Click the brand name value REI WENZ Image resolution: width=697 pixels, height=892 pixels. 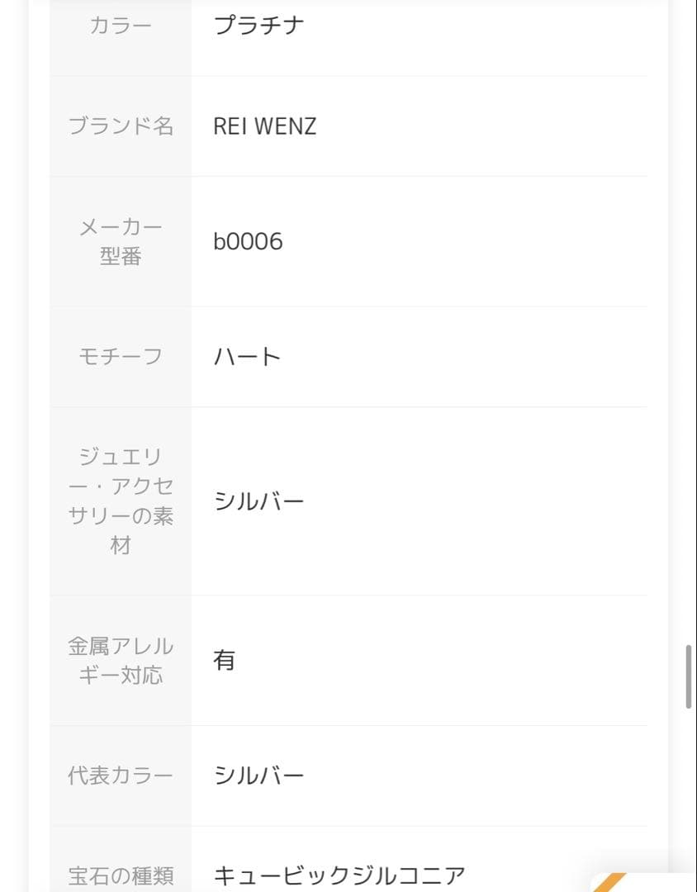click(x=264, y=126)
